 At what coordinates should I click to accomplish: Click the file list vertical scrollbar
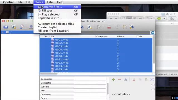click(x=154, y=49)
